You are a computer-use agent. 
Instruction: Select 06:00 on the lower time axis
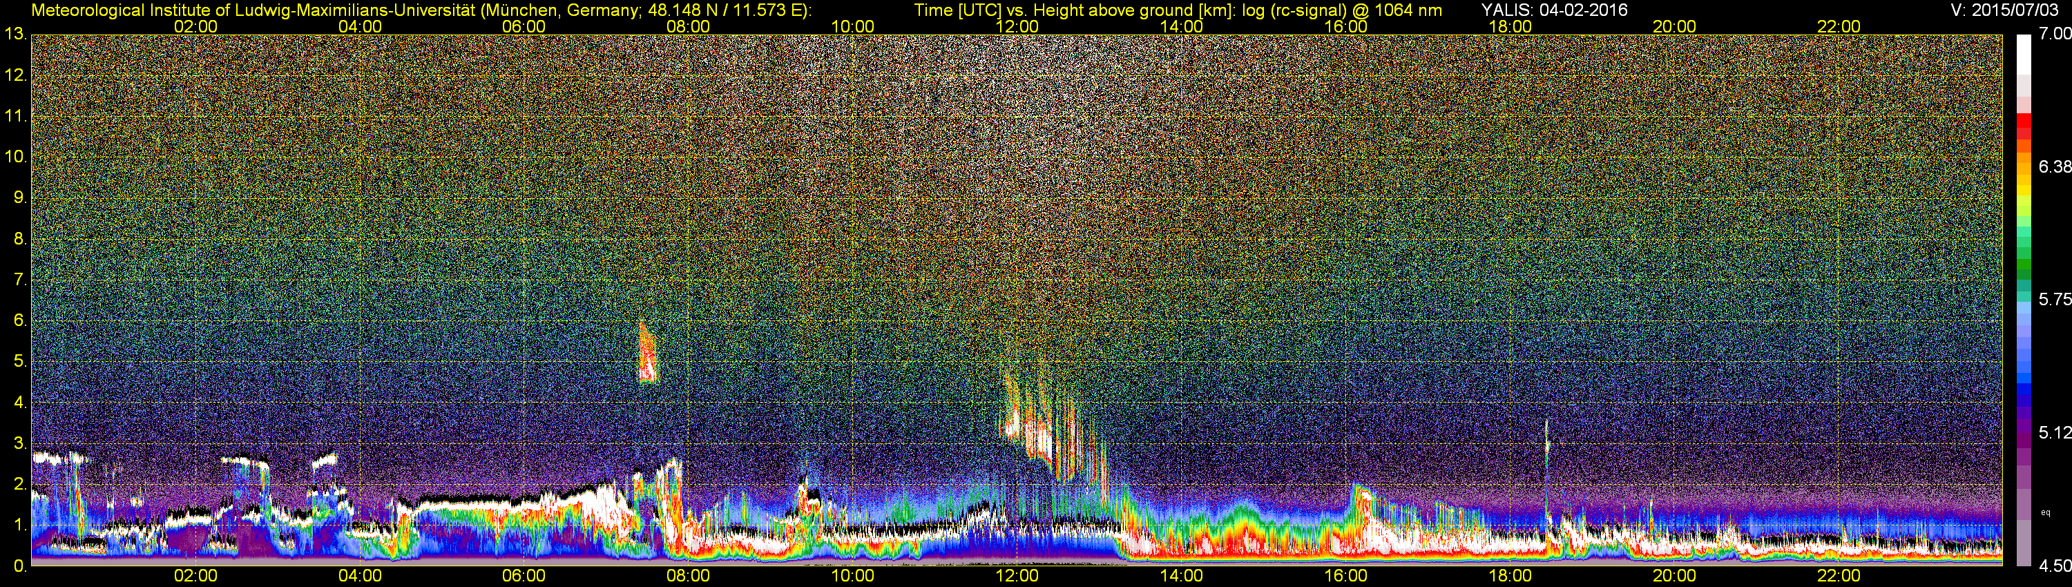[524, 577]
